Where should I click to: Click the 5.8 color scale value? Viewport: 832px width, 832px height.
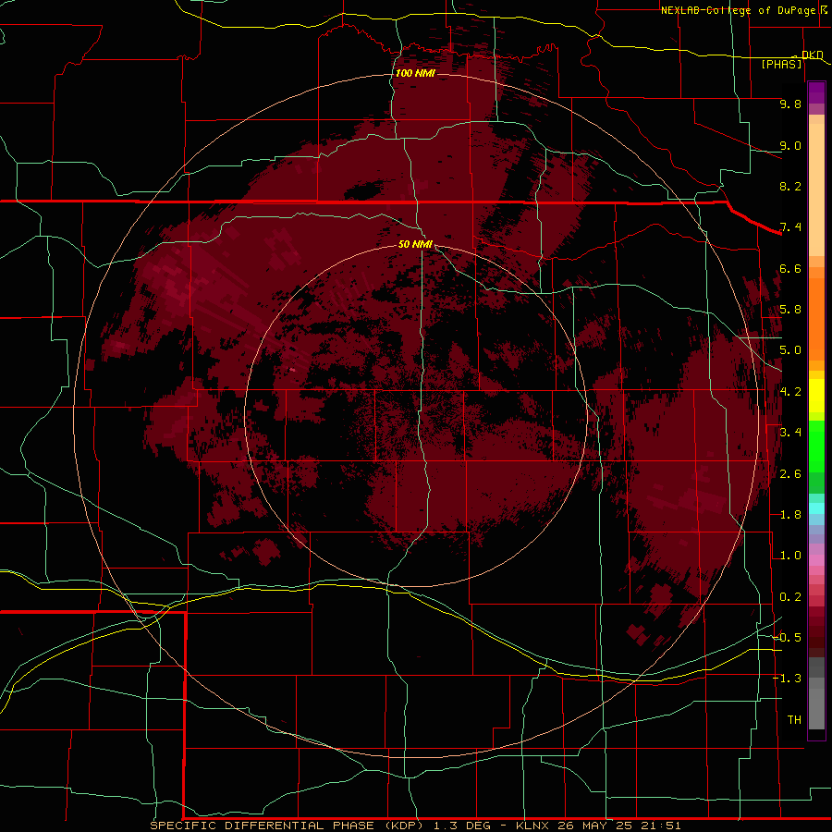[x=790, y=310]
